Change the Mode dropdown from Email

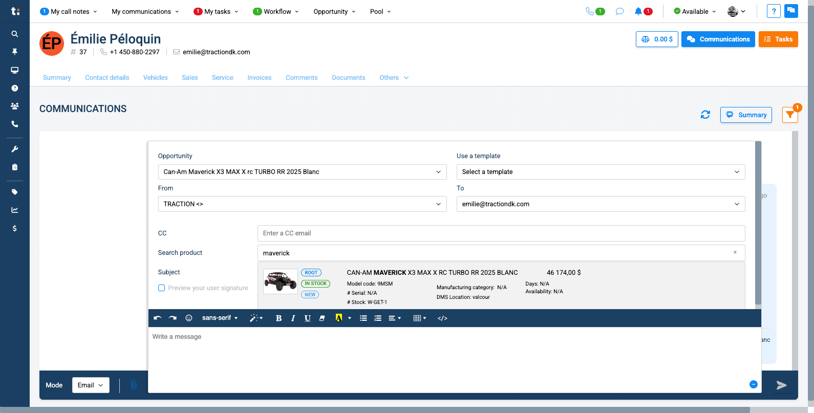[x=91, y=385]
